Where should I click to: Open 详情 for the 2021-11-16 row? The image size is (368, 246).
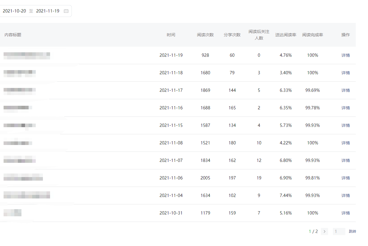click(346, 108)
